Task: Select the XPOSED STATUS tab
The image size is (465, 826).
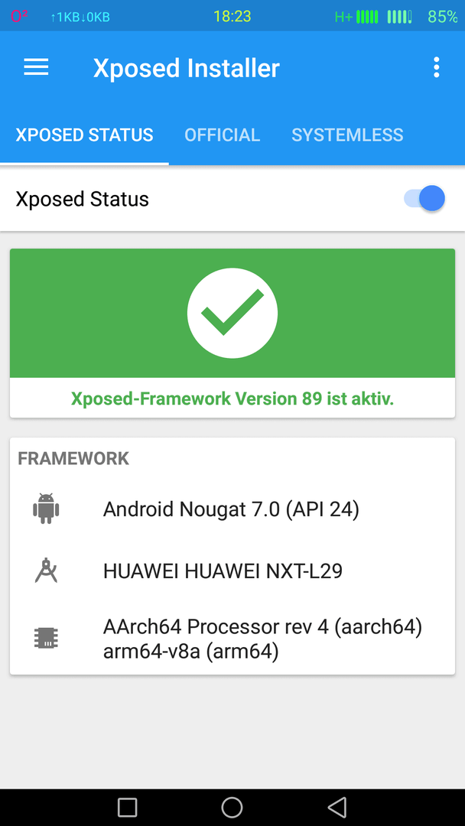Action: click(x=84, y=135)
